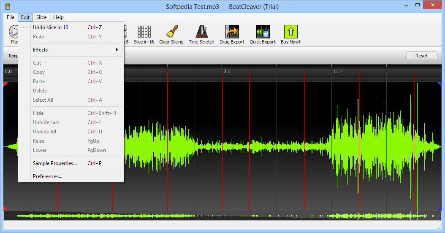The image size is (445, 233).
Task: Click the resize grip in status bar corner
Action: point(439,227)
